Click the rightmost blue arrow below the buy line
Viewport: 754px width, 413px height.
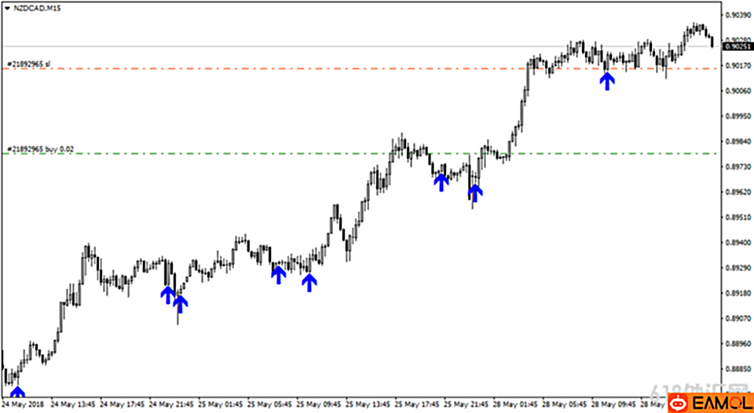(474, 193)
